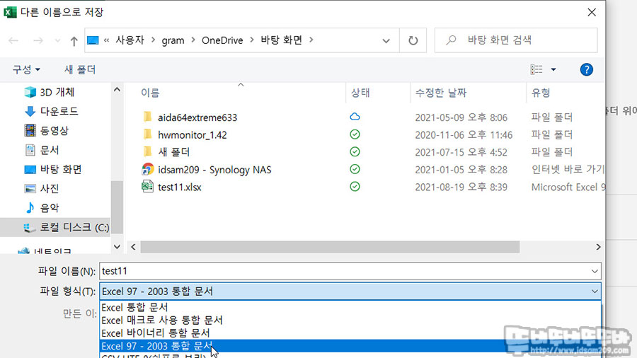Click the cloud status icon for aida64extreme633
The image size is (637, 358).
355,117
